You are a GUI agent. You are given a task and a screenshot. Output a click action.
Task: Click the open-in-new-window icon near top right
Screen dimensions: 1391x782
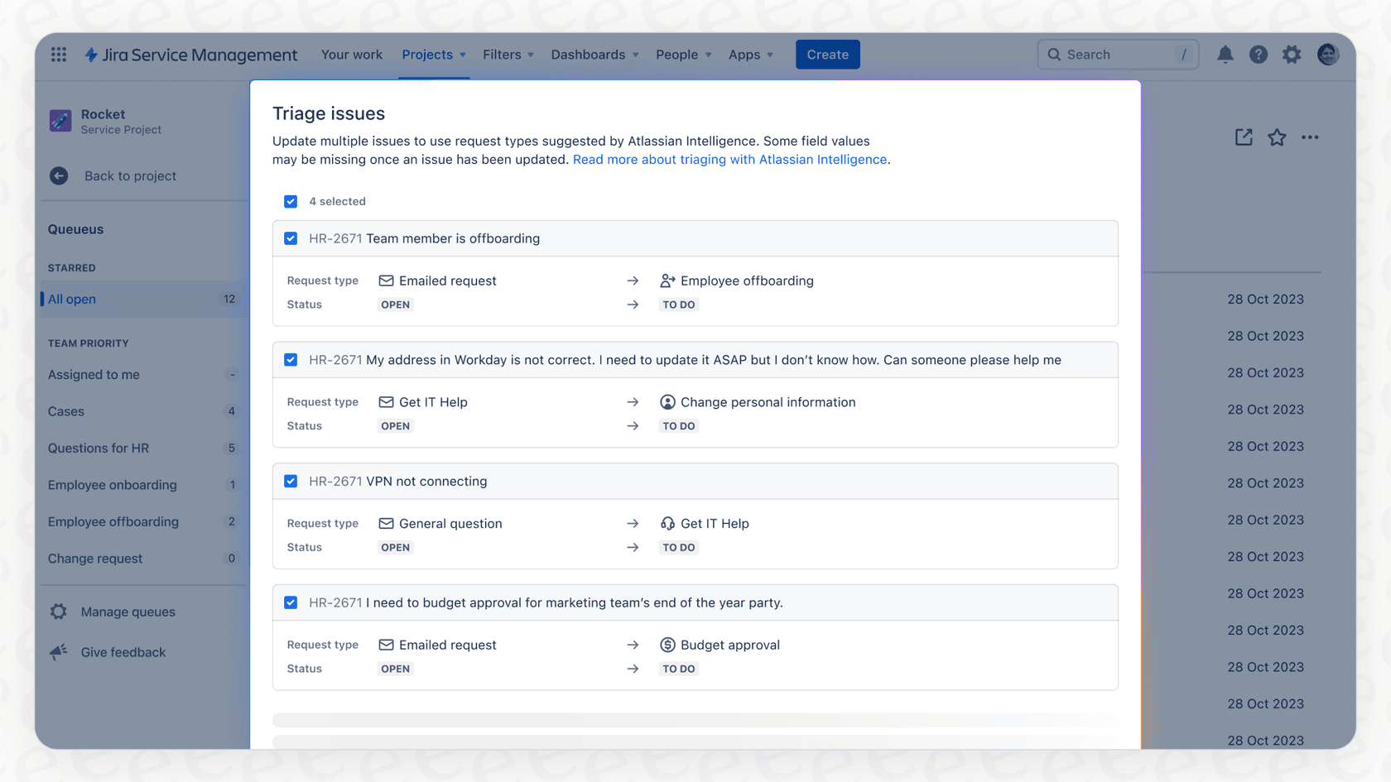(x=1244, y=137)
